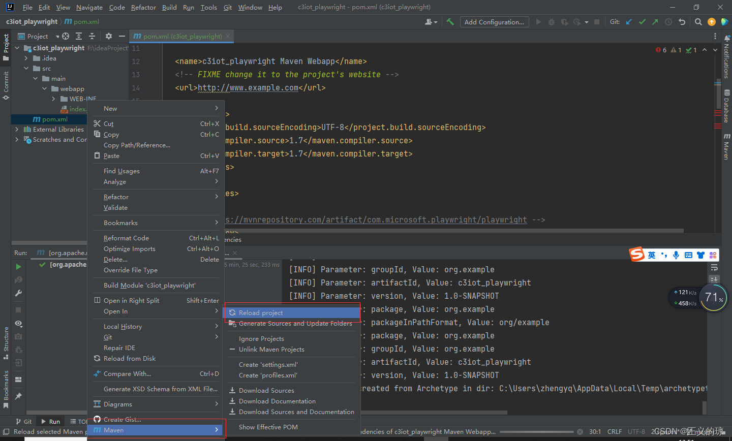Open the Navigate menu
Image resolution: width=732 pixels, height=441 pixels.
(x=89, y=8)
